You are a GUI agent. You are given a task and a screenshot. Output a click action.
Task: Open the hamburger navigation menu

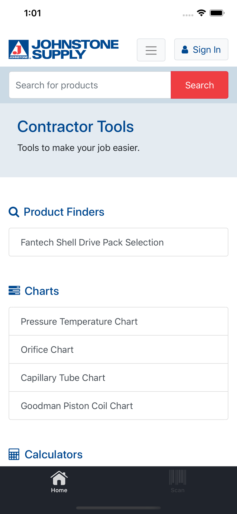(x=151, y=50)
